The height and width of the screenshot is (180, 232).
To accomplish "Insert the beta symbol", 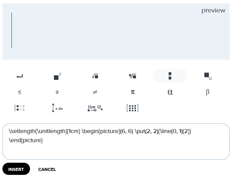I will (x=207, y=92).
